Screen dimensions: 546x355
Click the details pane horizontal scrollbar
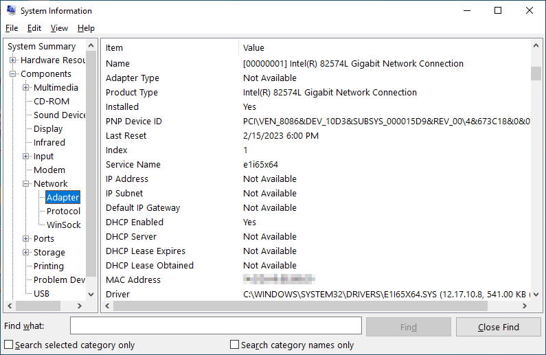(x=295, y=306)
